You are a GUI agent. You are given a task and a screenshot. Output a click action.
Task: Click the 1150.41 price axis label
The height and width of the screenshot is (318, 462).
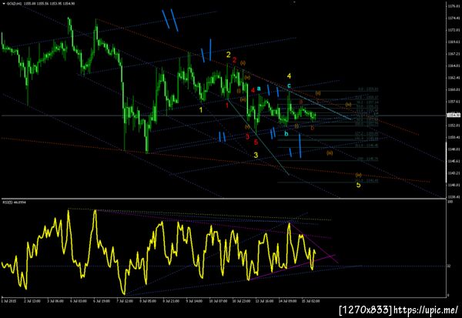pyautogui.click(x=454, y=137)
